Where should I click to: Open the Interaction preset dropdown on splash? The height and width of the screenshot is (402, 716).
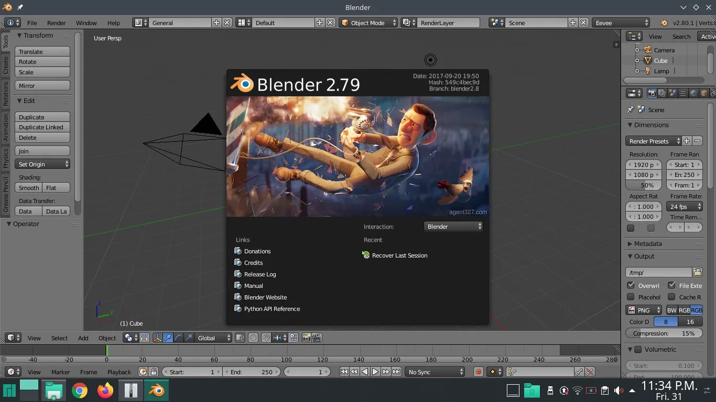[x=453, y=226]
